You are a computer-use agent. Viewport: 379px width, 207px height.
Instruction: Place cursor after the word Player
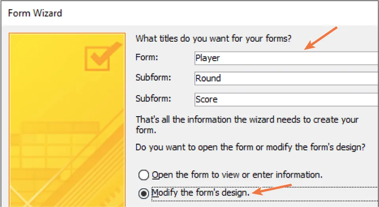(221, 58)
